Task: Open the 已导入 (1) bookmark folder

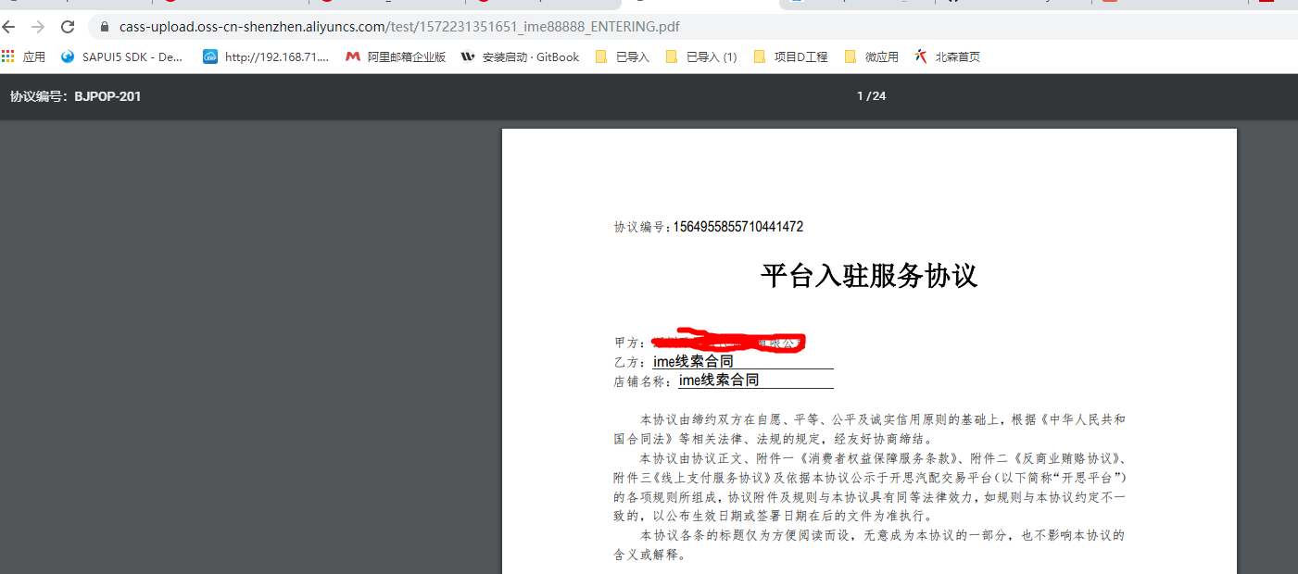Action: point(700,56)
